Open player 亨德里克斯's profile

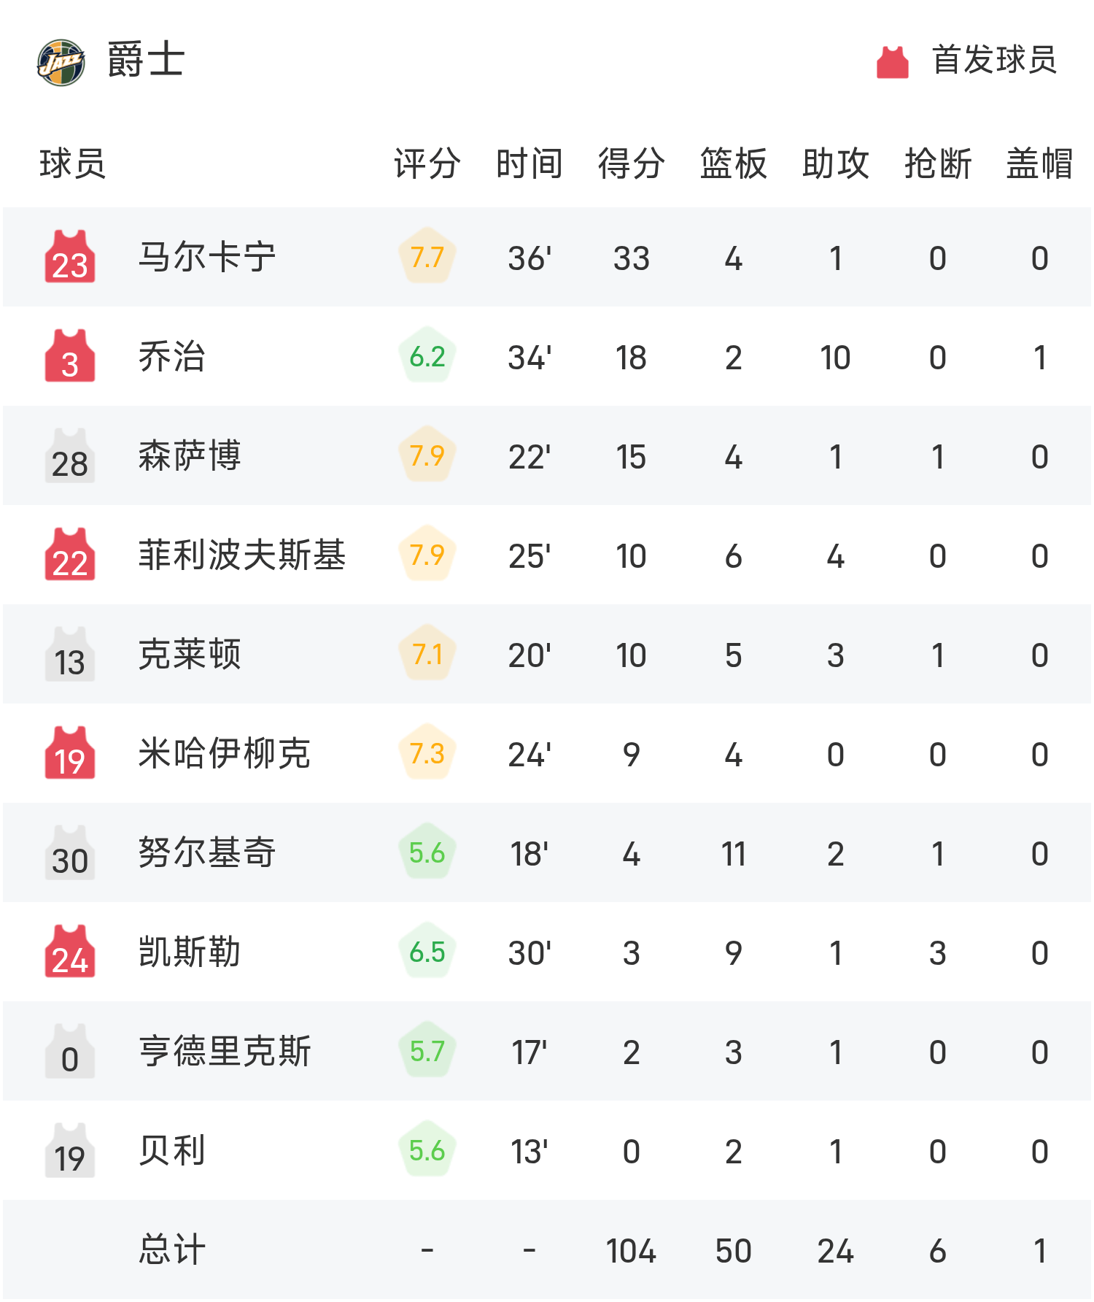[x=225, y=1051]
